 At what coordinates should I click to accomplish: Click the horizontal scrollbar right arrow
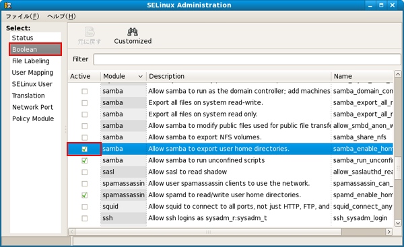389,232
